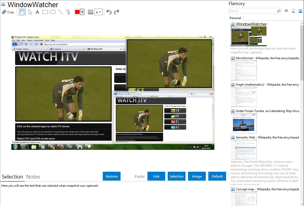Click the camera capture icon
Viewport: 304px width, 206px height.
click(x=286, y=11)
